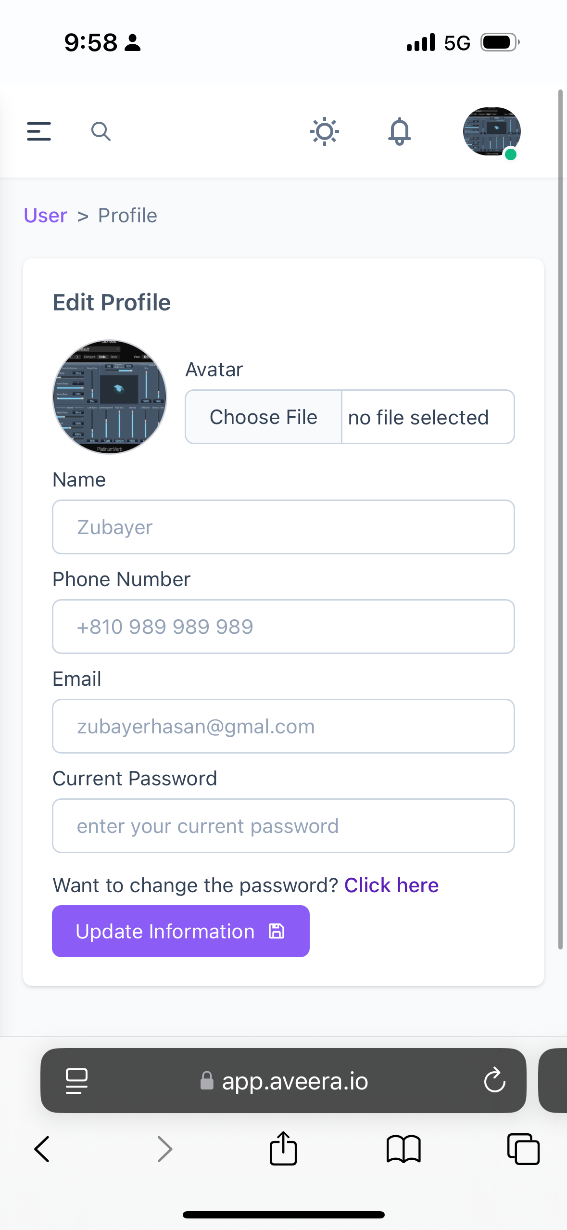The image size is (567, 1230).
Task: Go back with Safari back arrow
Action: pyautogui.click(x=42, y=1149)
